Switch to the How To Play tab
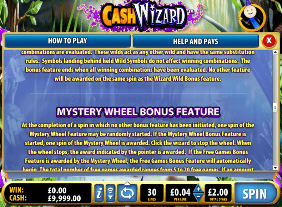The width and height of the screenshot is (282, 207). tap(68, 41)
